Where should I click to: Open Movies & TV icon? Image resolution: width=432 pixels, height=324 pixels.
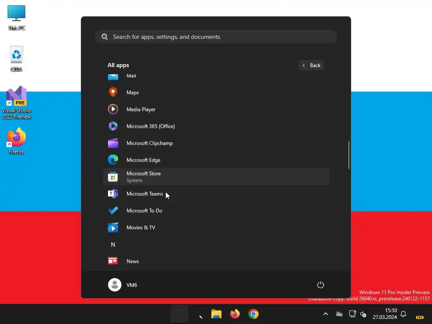tap(113, 227)
